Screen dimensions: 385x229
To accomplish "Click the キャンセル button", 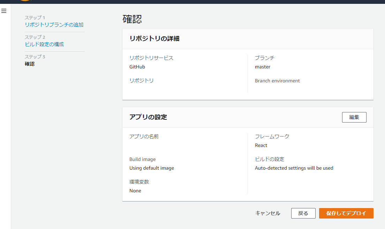I will click(267, 213).
